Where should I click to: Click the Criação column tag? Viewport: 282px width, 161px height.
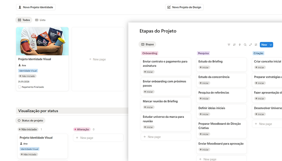point(258,53)
